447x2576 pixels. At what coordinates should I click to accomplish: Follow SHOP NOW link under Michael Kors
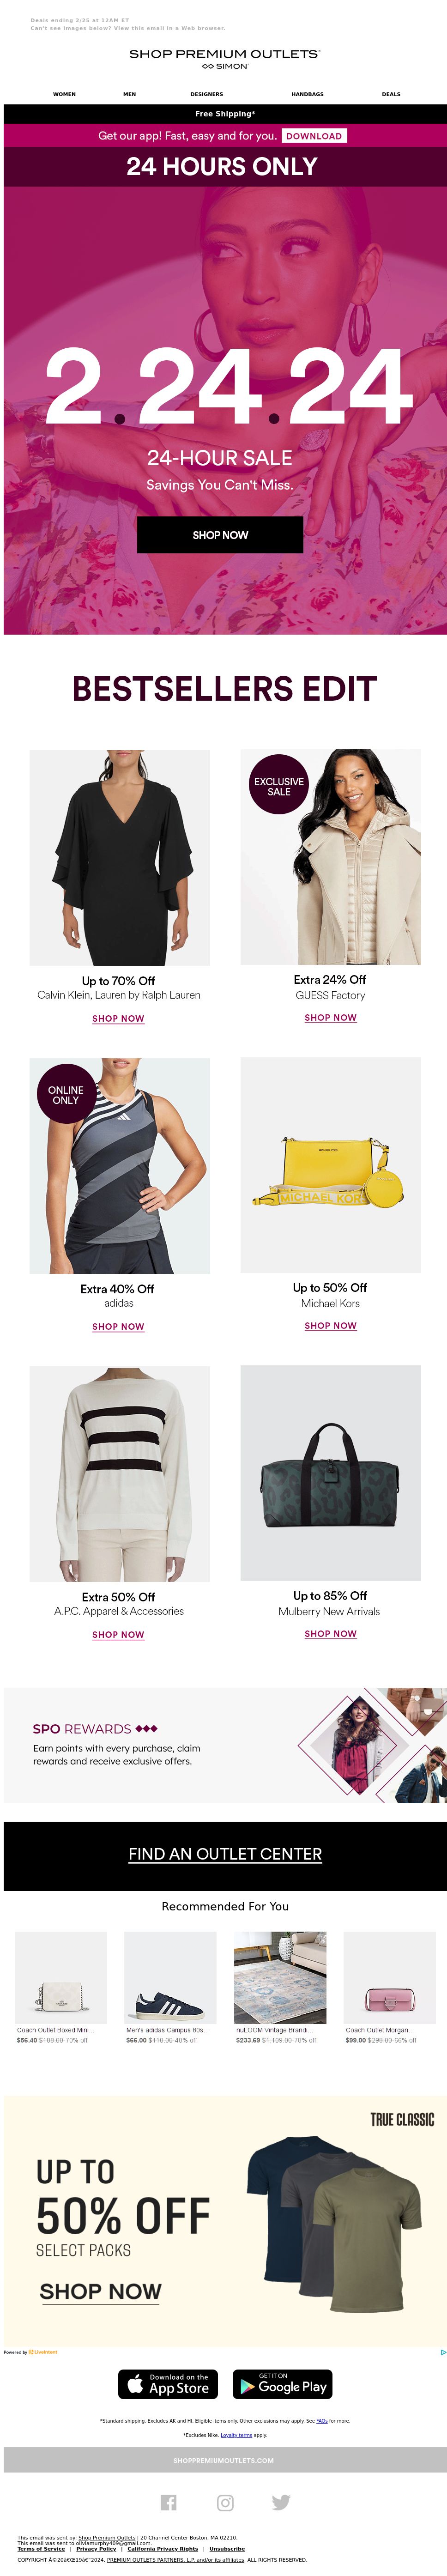coord(330,1326)
